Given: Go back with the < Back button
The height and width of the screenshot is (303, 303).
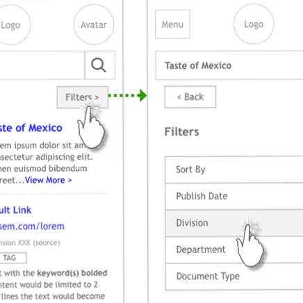Looking at the screenshot, I should 190,97.
